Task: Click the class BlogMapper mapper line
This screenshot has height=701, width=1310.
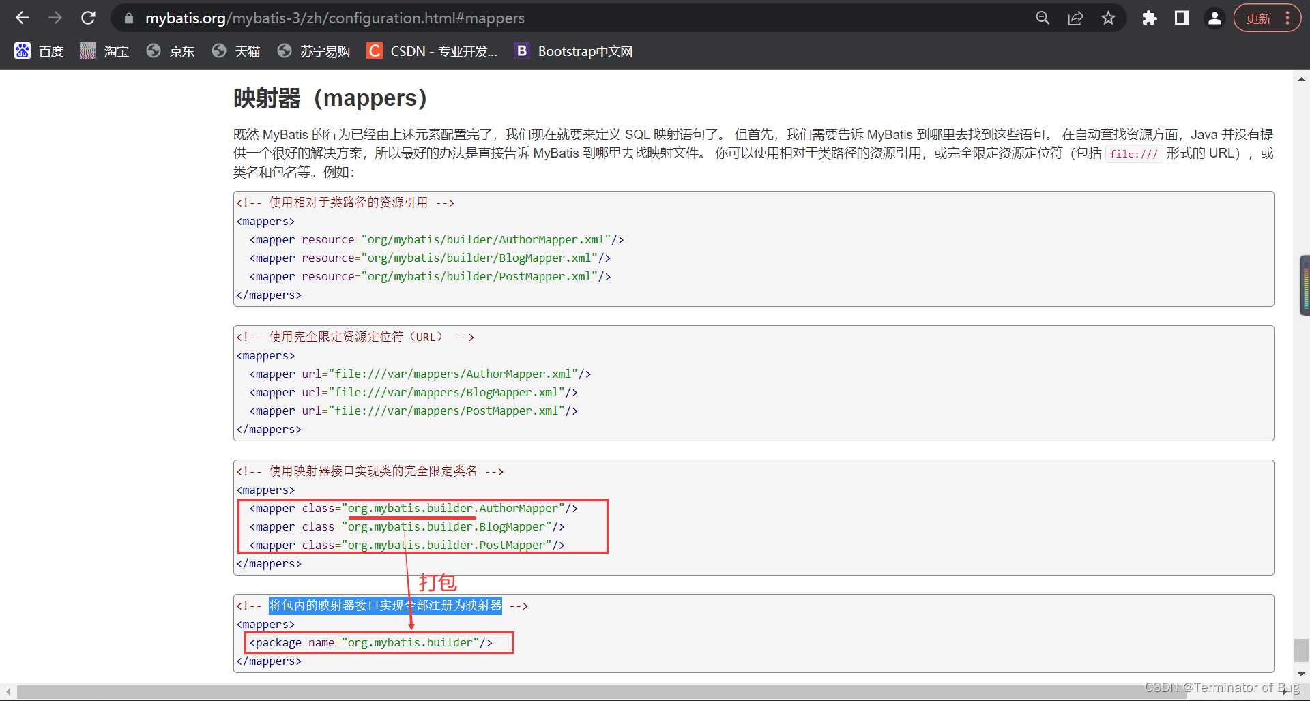Action: [x=407, y=526]
